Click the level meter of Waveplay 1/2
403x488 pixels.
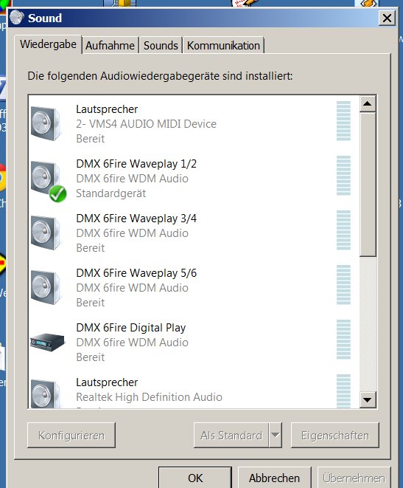click(x=343, y=176)
